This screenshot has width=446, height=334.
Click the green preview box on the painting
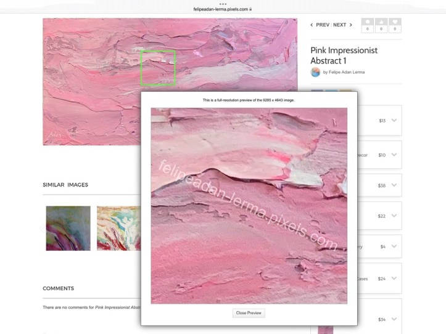coord(158,67)
